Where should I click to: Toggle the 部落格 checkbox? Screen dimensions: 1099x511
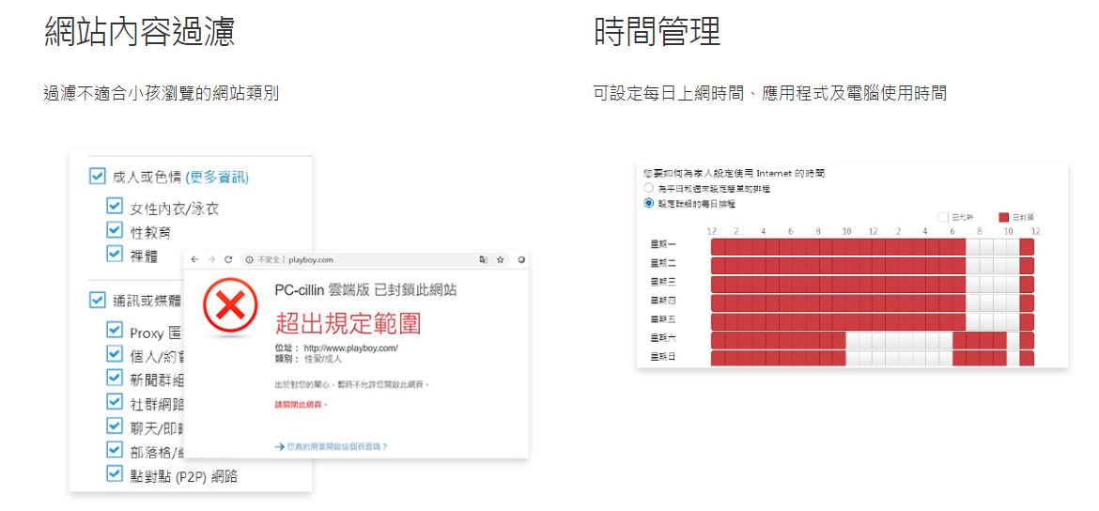tap(115, 449)
